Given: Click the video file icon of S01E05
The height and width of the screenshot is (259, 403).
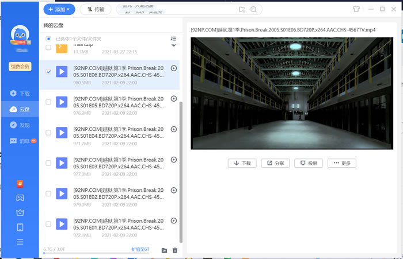Looking at the screenshot, I should tap(62, 102).
